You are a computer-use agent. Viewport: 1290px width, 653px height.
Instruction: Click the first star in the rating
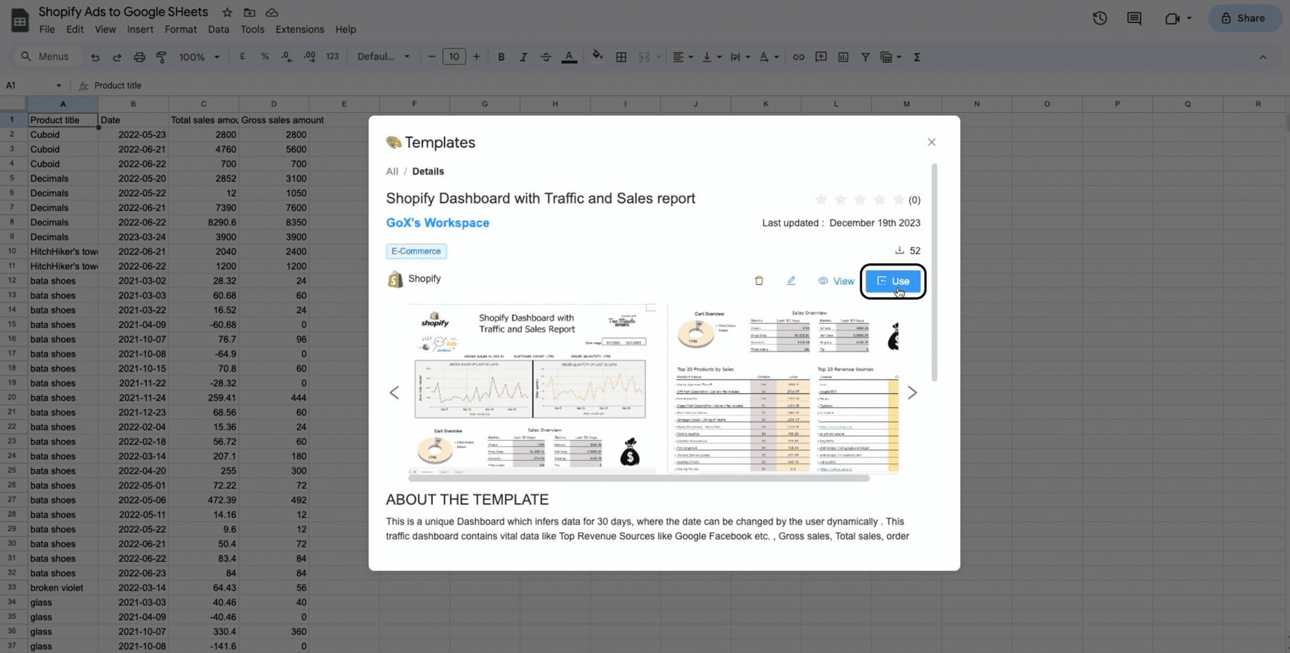click(x=820, y=200)
